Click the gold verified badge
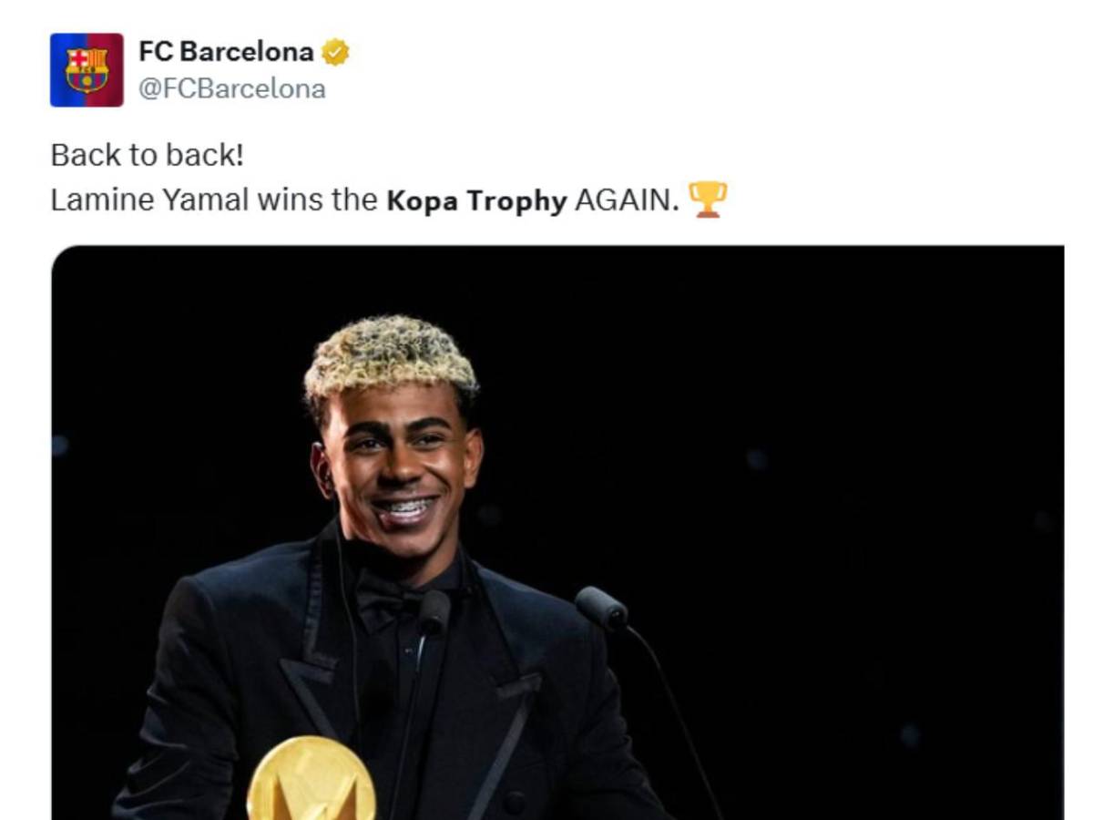This screenshot has height=820, width=1093. tap(336, 52)
